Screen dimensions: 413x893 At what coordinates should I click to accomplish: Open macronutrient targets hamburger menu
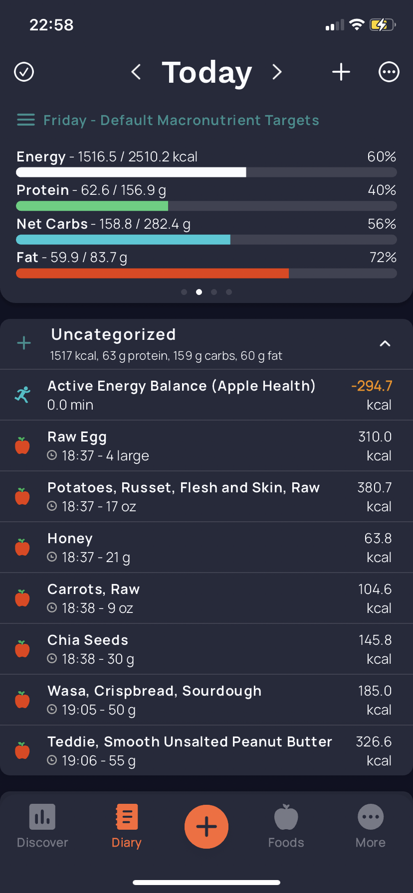coord(26,120)
